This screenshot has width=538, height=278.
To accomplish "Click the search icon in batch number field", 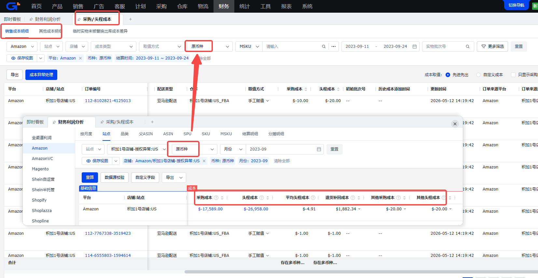I will click(x=468, y=46).
